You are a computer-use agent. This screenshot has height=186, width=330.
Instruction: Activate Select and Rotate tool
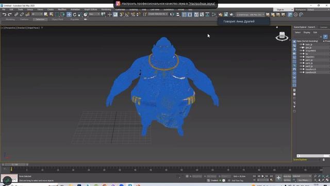point(74,14)
